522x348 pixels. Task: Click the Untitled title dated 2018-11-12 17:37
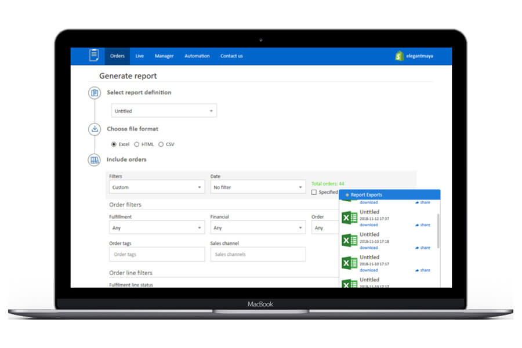(x=369, y=212)
